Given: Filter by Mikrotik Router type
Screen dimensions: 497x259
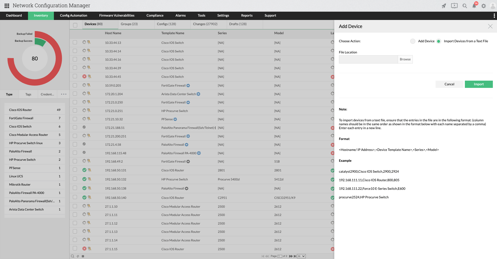Looking at the screenshot, I should coord(35,185).
